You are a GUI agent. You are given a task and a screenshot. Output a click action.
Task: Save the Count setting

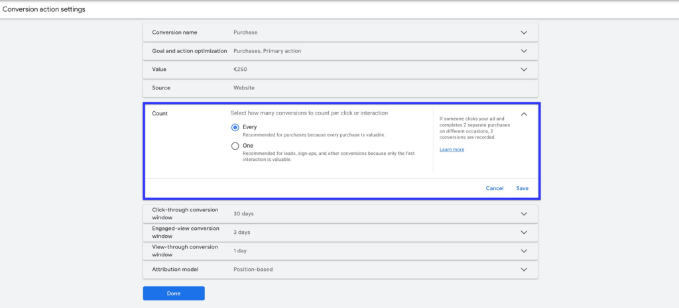click(523, 188)
